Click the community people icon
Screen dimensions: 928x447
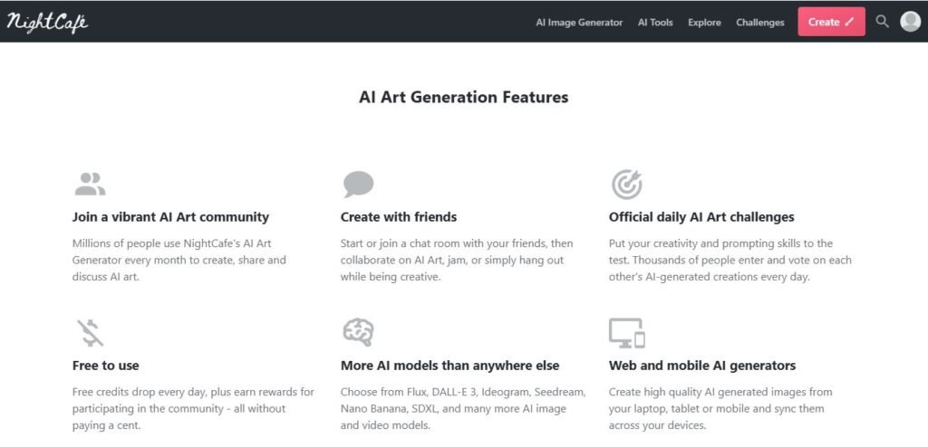(90, 185)
